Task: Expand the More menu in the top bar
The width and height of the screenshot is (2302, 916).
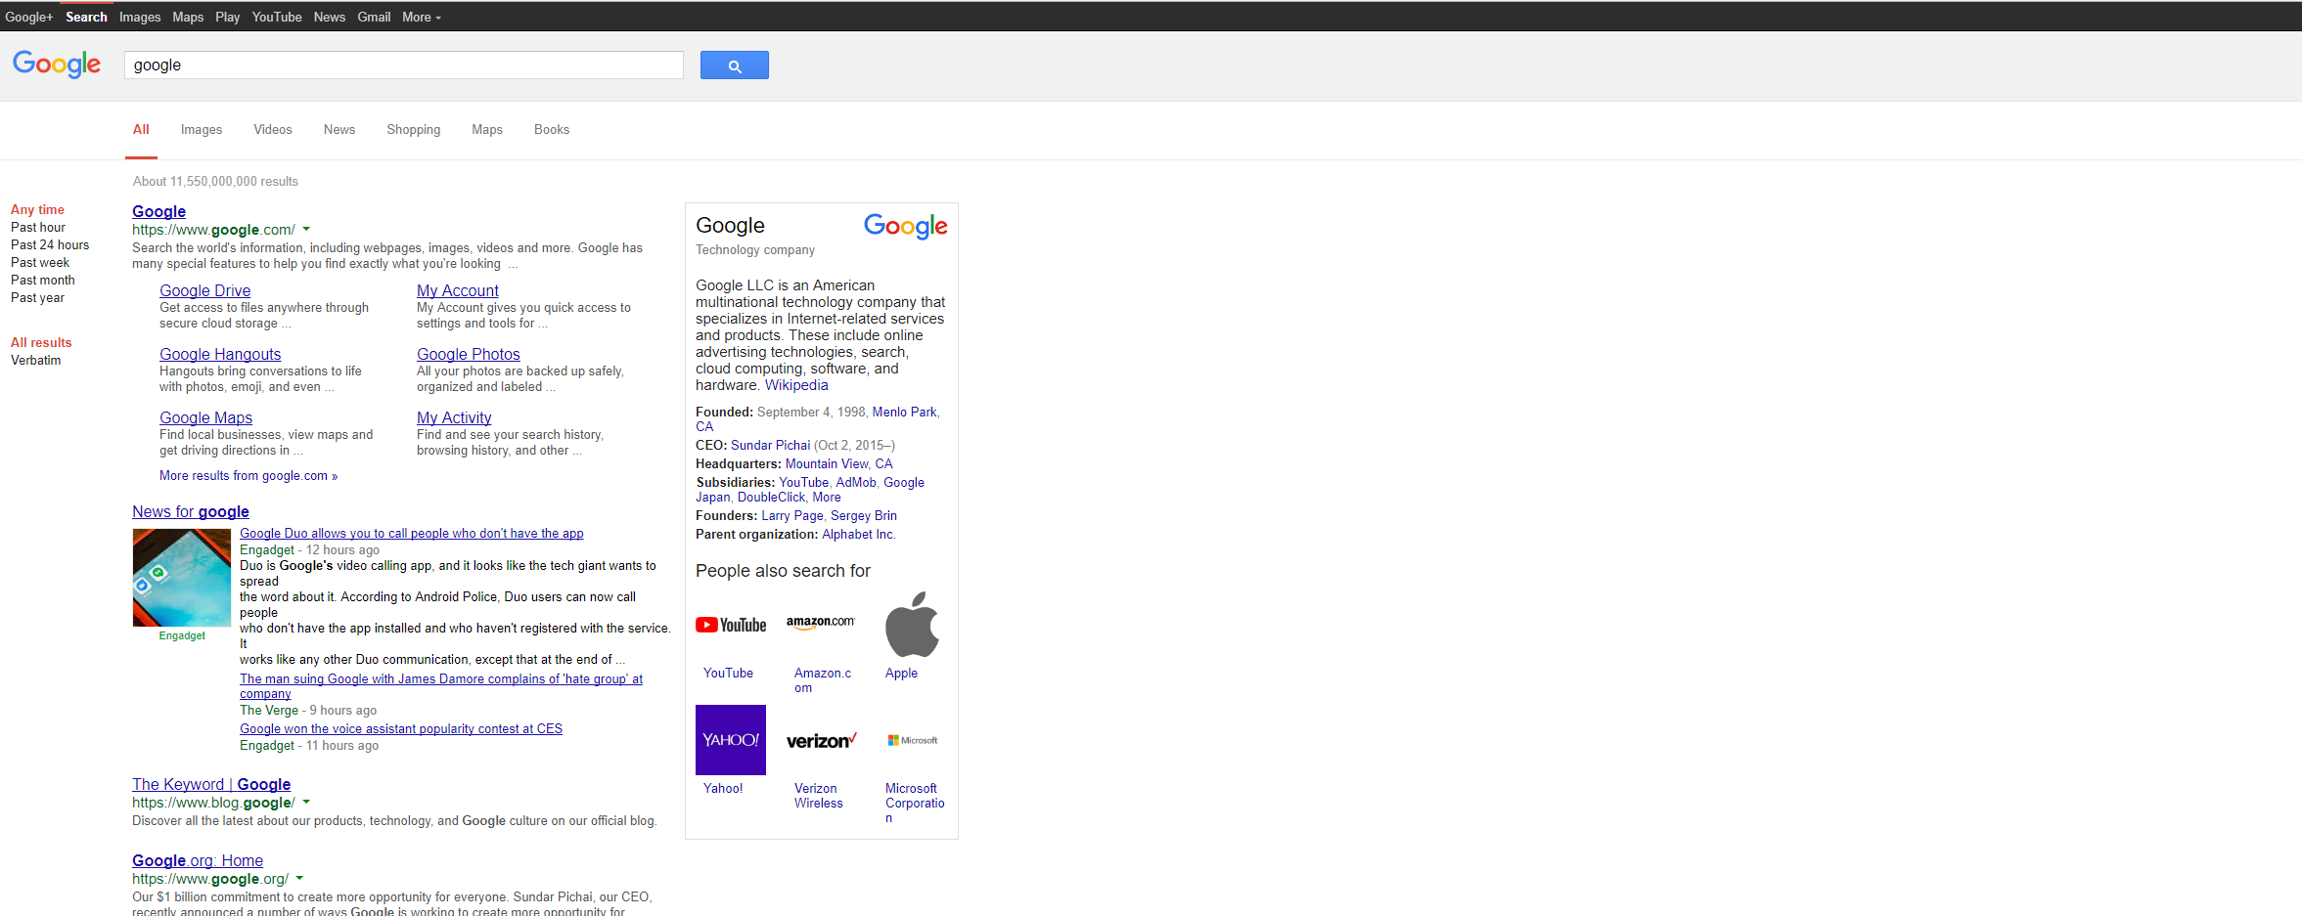Action: pyautogui.click(x=420, y=17)
